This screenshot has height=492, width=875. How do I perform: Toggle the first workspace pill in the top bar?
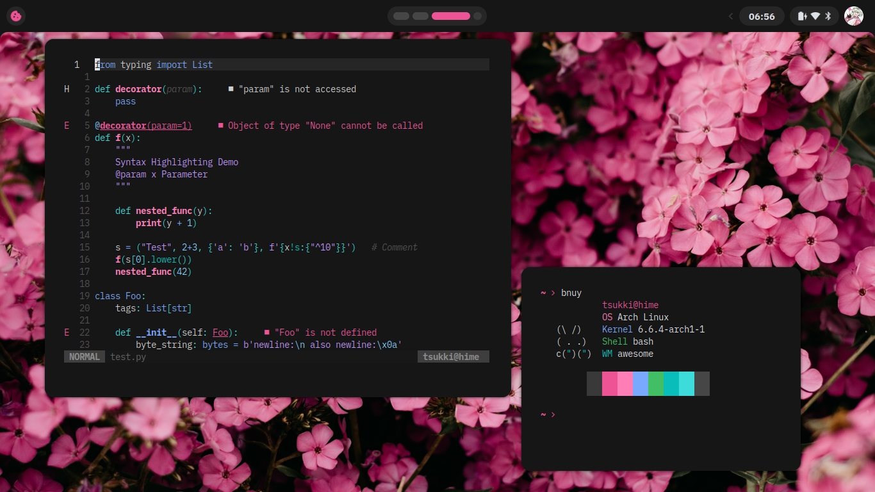point(401,15)
